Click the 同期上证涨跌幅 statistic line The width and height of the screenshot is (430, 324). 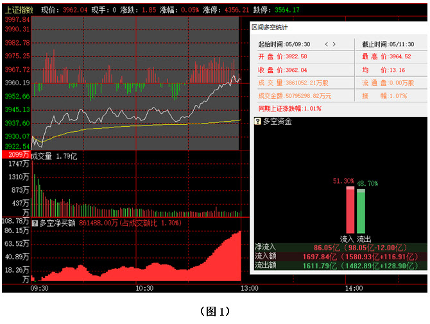(289, 108)
